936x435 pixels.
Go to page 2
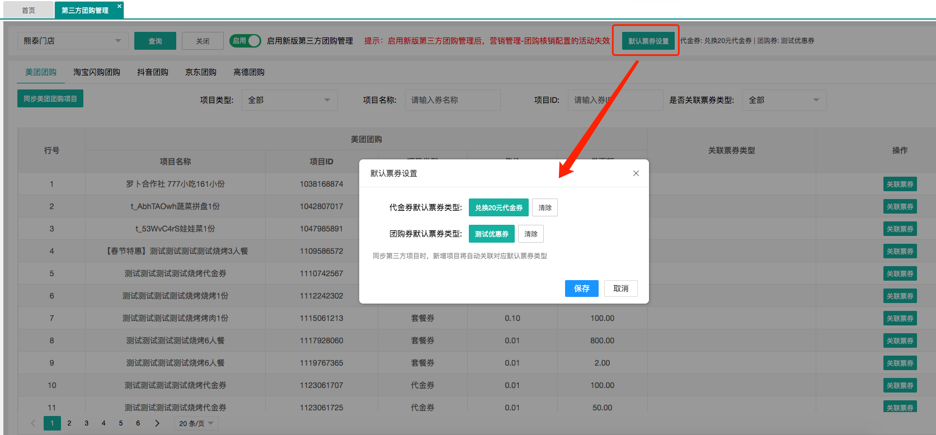69,423
